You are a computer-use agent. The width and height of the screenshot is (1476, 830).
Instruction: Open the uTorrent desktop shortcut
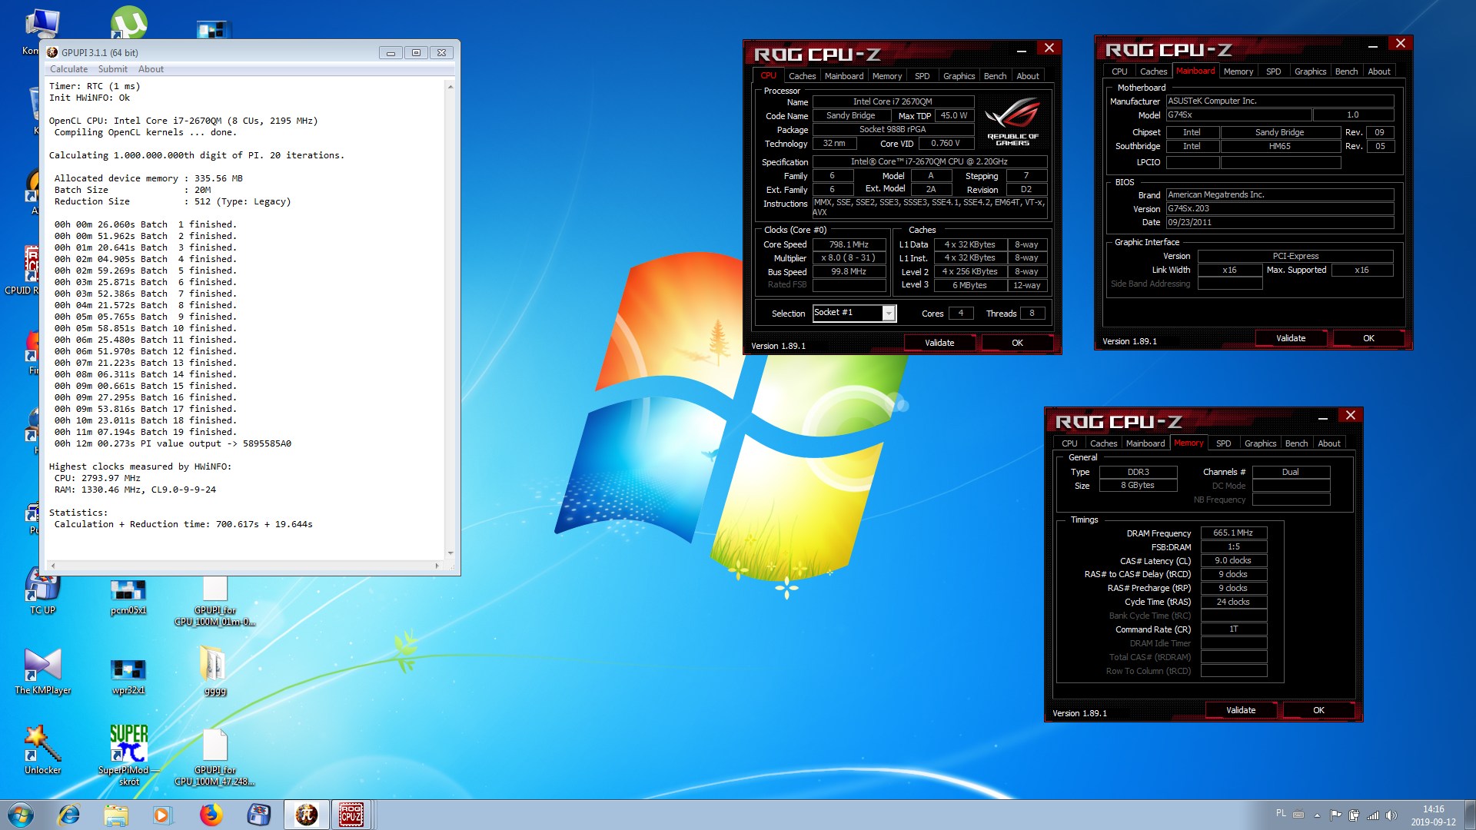(x=128, y=22)
